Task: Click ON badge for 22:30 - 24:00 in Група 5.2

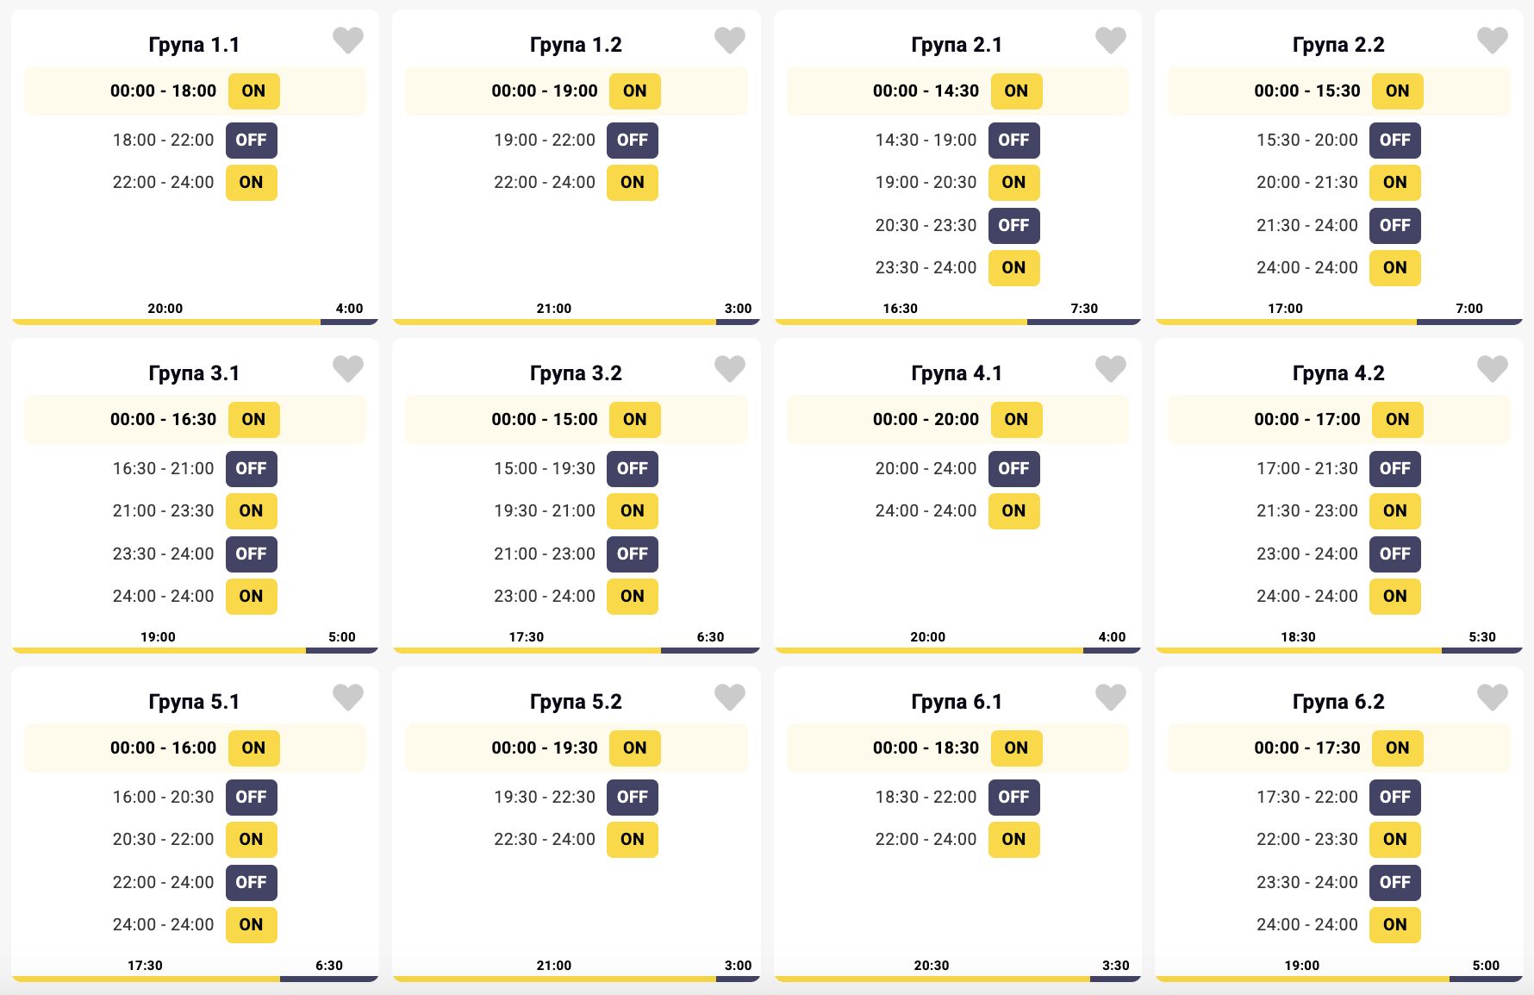Action: click(x=632, y=840)
